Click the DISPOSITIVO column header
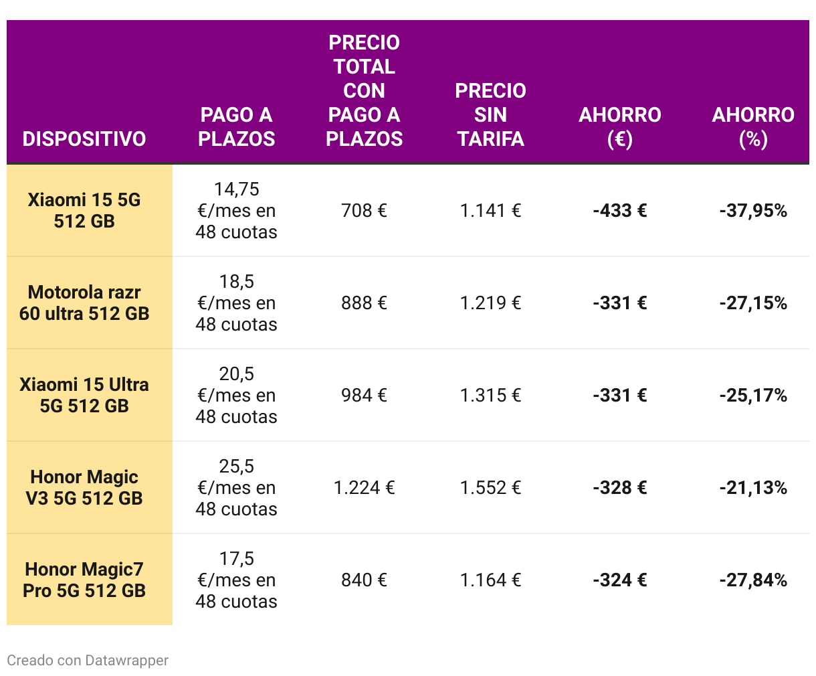This screenshot has width=816, height=676. coord(84,139)
